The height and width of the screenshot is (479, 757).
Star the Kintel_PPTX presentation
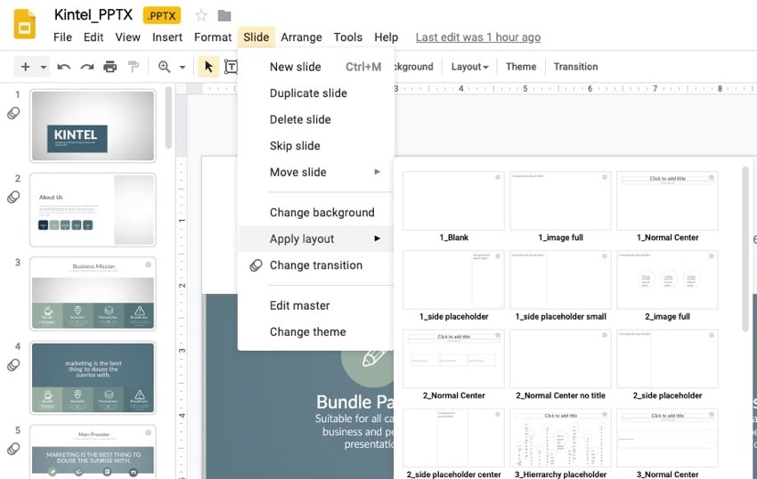point(201,15)
